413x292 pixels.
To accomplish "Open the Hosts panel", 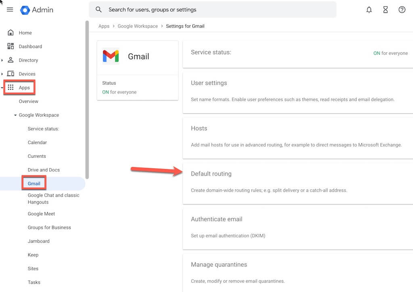I will [298, 138].
